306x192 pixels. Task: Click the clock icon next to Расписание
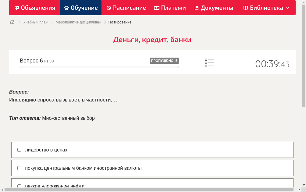[x=108, y=8]
